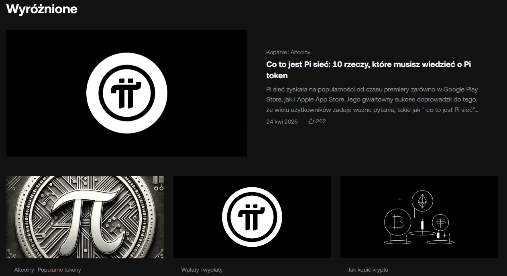The height and width of the screenshot is (276, 507).
Task: Click the thumbs-up like icon
Action: coord(311,121)
